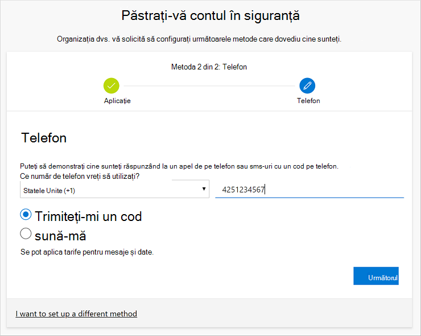Viewport: 421px width, 336px height.
Task: Click the 'Păstrați-vă contul în siguranță' title
Action: coord(210,15)
